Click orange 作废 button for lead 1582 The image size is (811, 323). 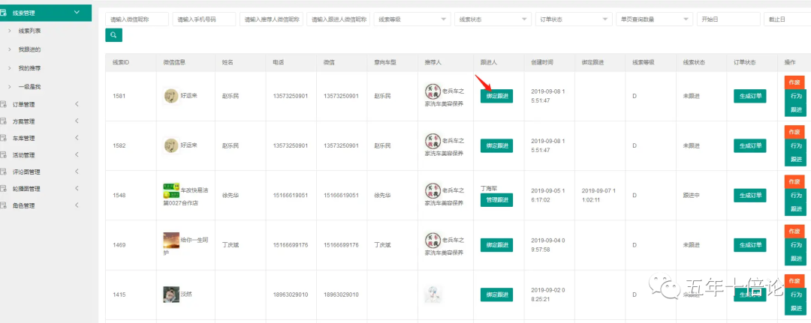tap(793, 131)
